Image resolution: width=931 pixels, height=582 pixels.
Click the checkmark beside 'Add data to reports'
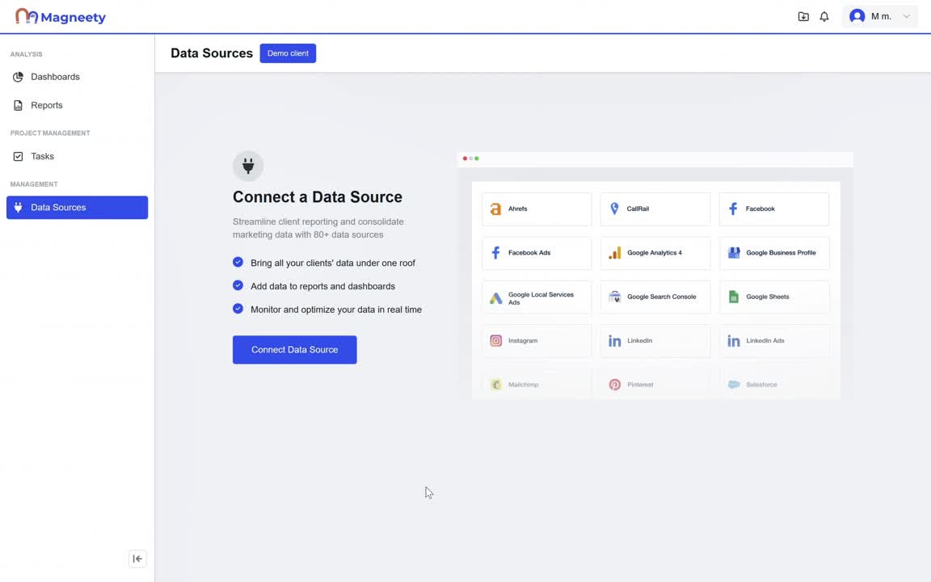(238, 285)
